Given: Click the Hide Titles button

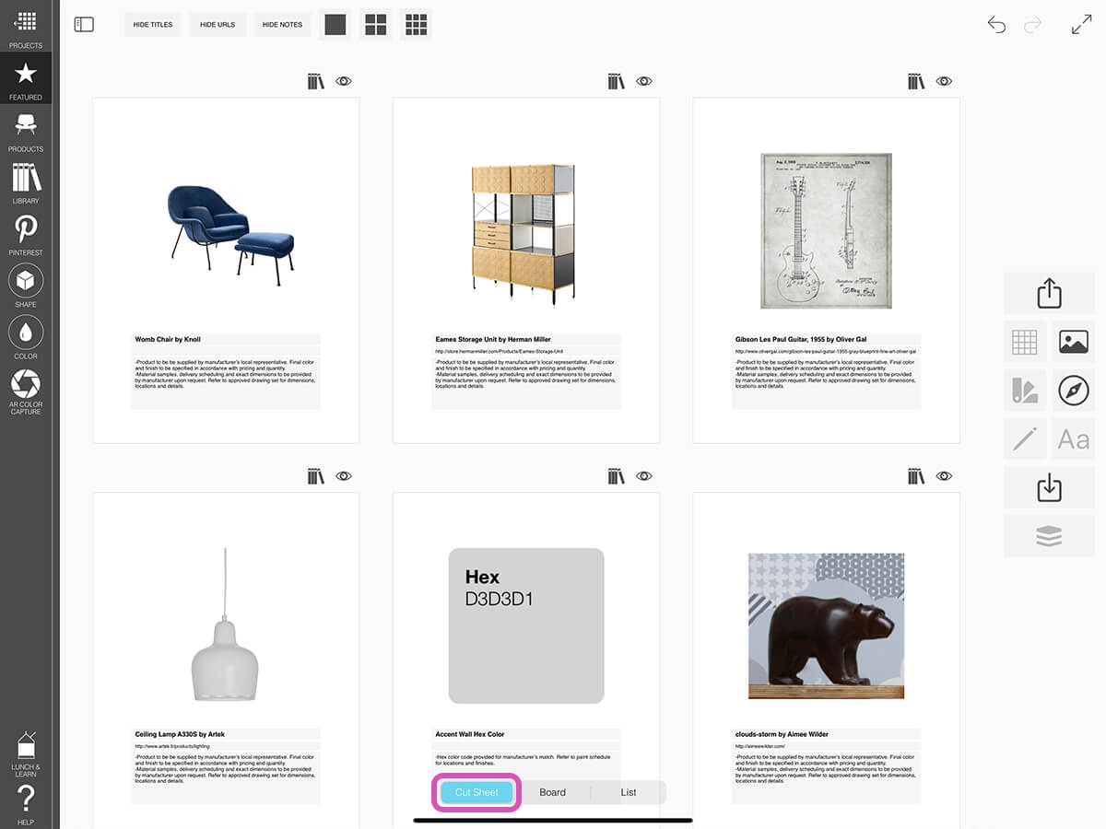Looking at the screenshot, I should click(x=153, y=25).
